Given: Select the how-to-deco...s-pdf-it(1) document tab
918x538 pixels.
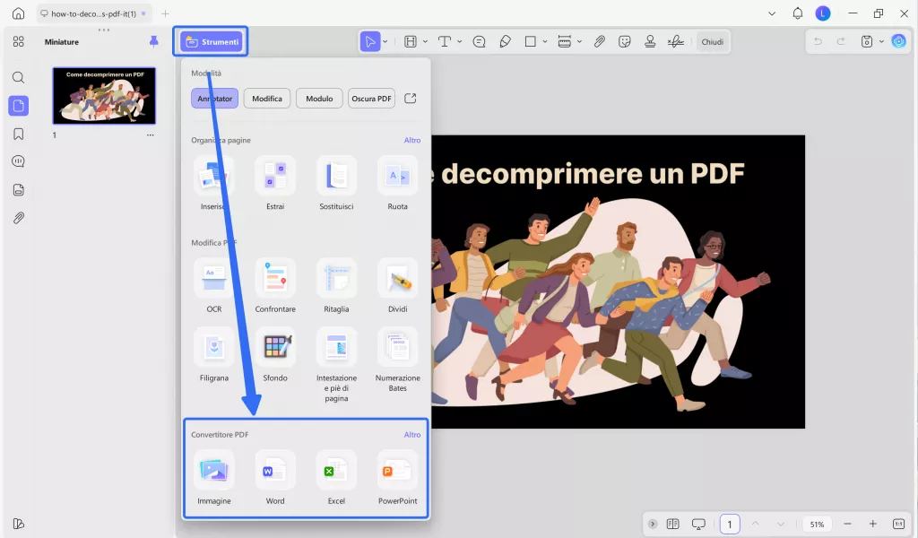Looking at the screenshot, I should (x=92, y=13).
